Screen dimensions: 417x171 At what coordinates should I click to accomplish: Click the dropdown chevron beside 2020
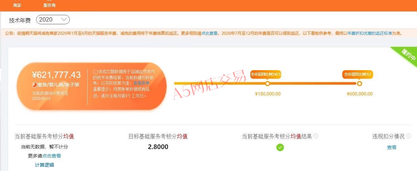click(x=64, y=20)
